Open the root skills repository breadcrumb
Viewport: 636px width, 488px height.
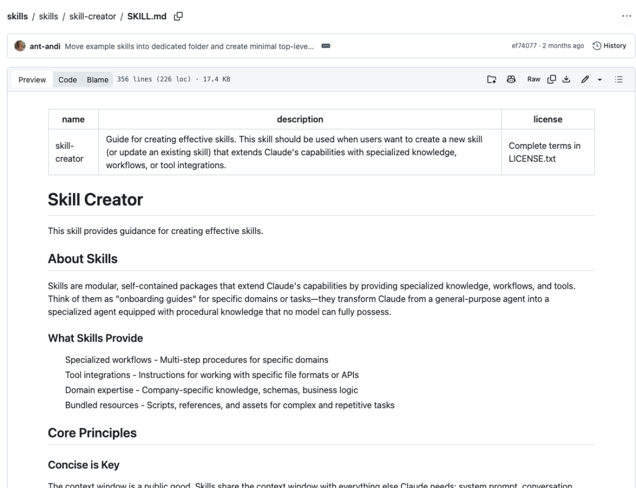pos(18,16)
